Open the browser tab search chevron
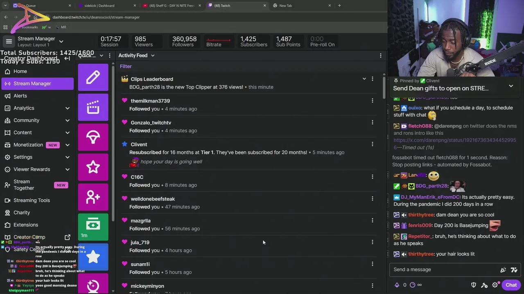Screen dimensions: 524x294 coord(5,5)
